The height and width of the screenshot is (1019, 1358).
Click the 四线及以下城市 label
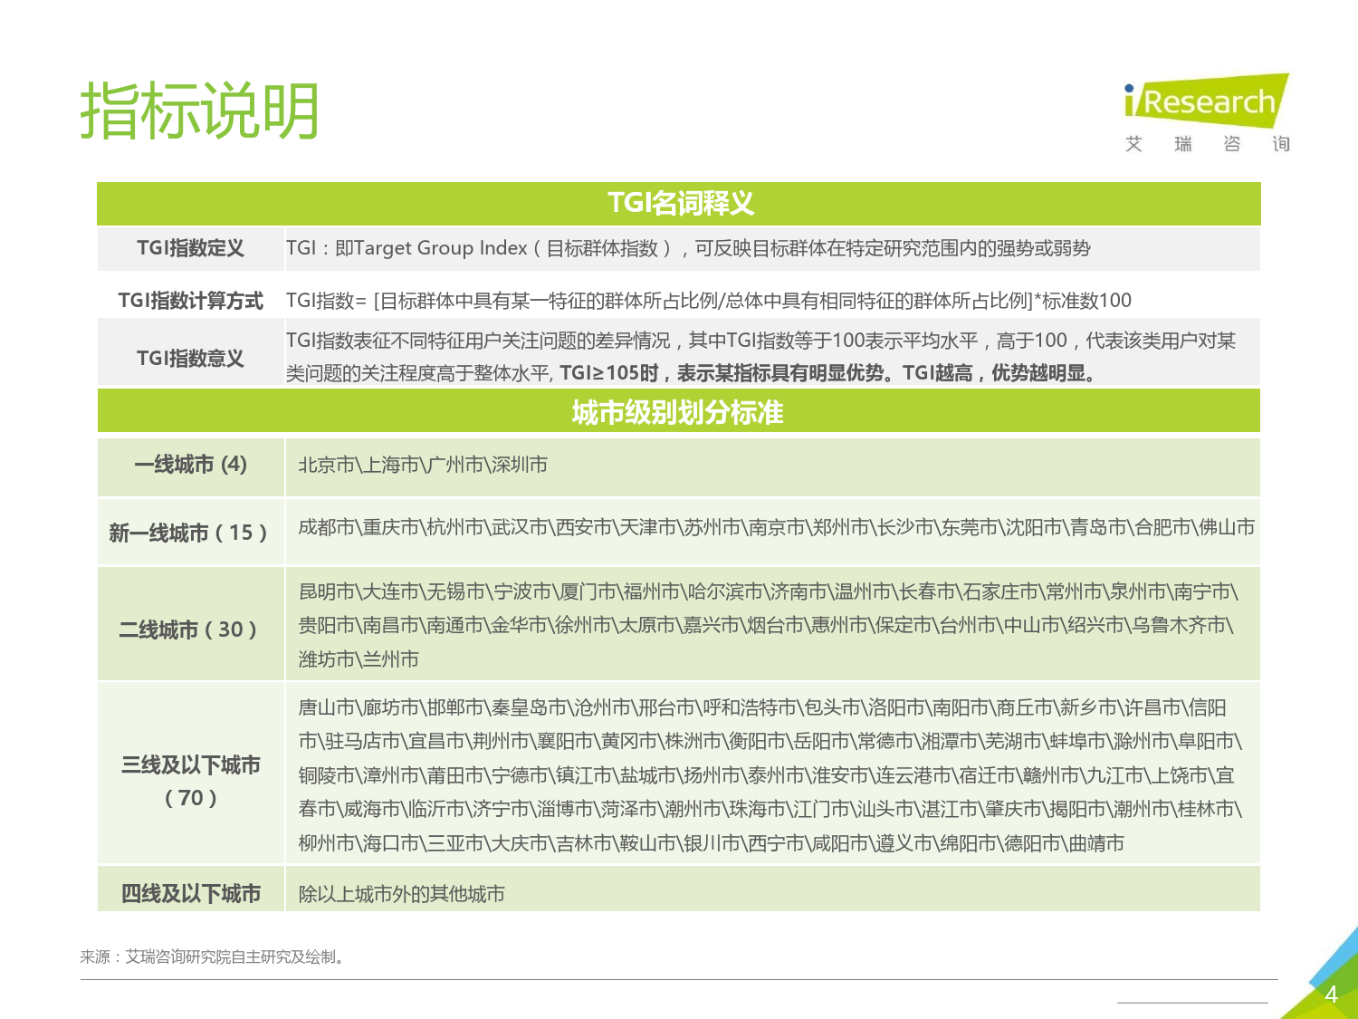[x=190, y=894]
